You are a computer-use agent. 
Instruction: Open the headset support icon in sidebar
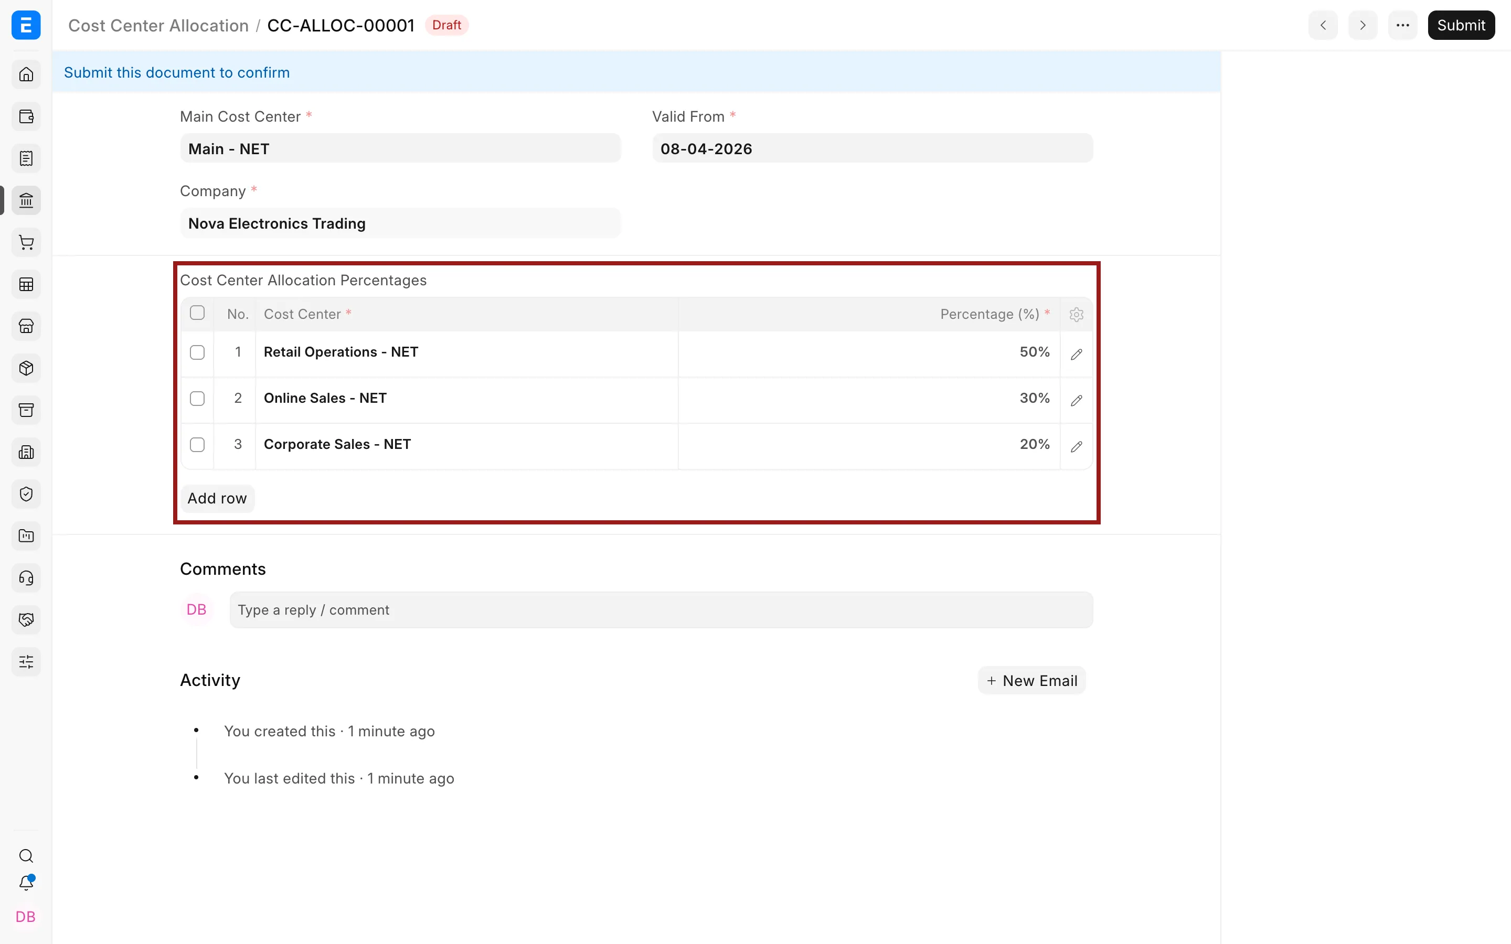(x=26, y=578)
